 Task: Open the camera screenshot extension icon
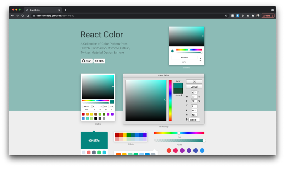(x=248, y=16)
